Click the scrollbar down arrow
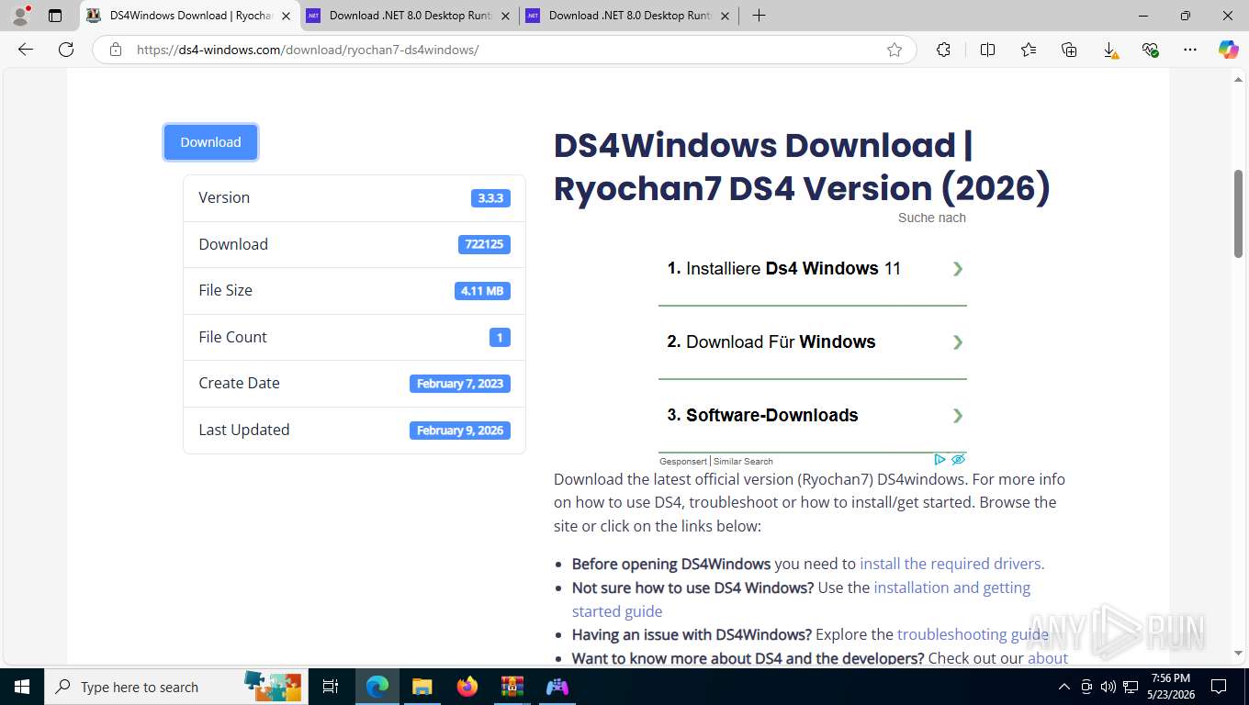 pos(1238,654)
